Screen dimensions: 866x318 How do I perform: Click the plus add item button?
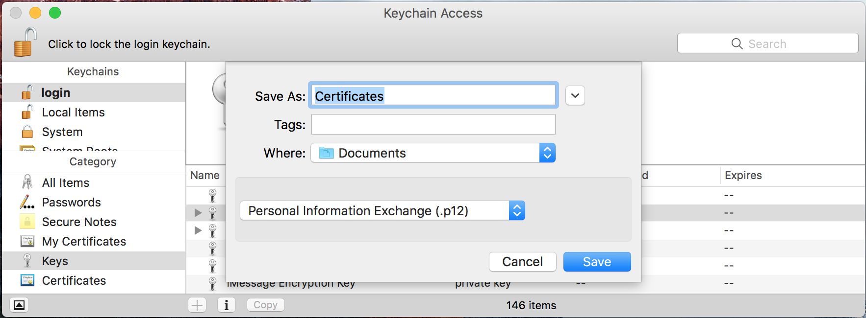(x=197, y=305)
